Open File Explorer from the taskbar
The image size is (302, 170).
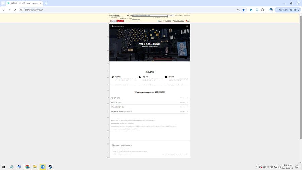pyautogui.click(x=35, y=167)
